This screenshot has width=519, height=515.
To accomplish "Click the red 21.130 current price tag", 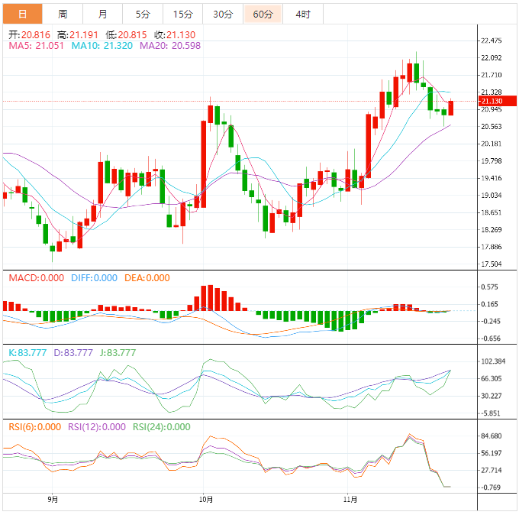I will [x=491, y=101].
